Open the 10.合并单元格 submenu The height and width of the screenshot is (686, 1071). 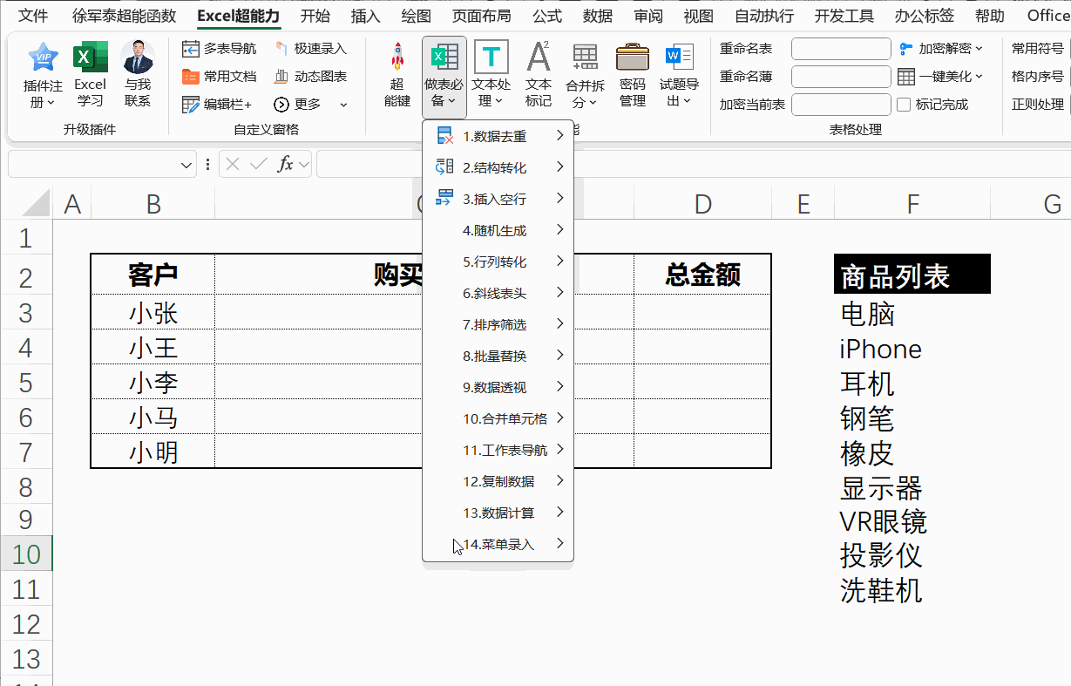pyautogui.click(x=498, y=418)
